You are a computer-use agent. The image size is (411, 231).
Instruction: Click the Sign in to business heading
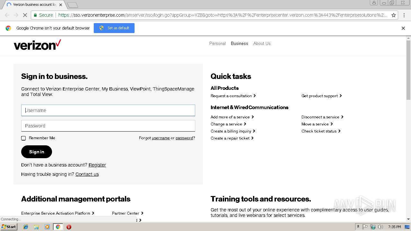pos(54,76)
